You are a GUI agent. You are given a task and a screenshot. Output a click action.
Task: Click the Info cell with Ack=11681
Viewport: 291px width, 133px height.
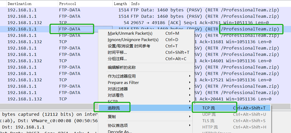(233, 42)
